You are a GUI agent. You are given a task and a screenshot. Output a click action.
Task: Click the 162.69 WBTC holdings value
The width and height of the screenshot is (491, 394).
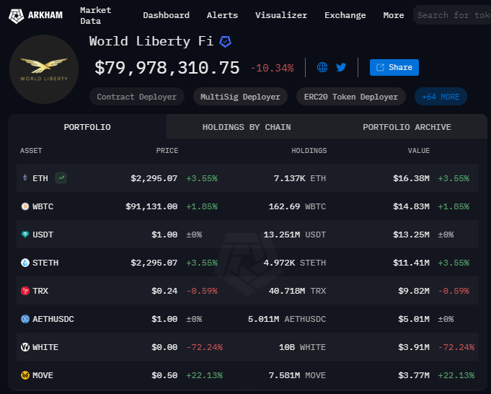tap(297, 206)
